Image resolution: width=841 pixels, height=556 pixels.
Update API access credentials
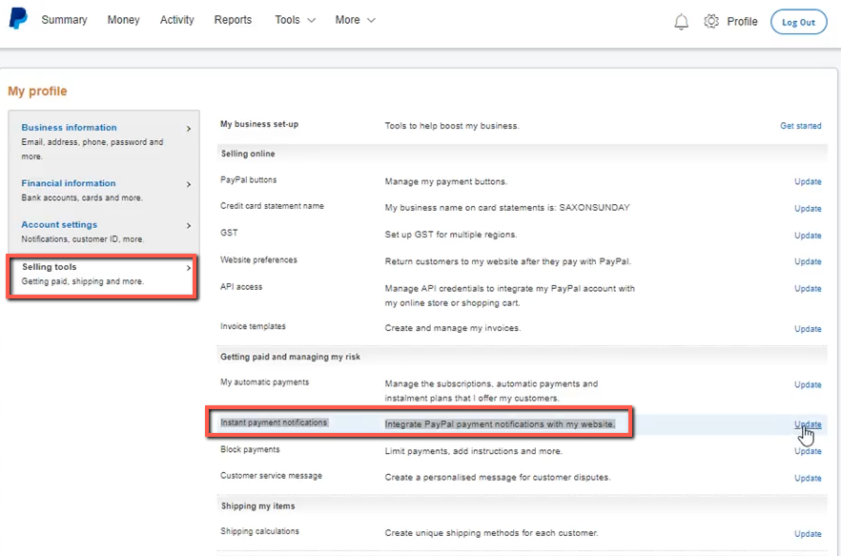pyautogui.click(x=808, y=288)
